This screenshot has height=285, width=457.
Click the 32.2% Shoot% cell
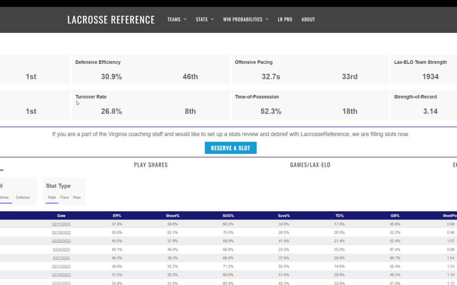[173, 266]
